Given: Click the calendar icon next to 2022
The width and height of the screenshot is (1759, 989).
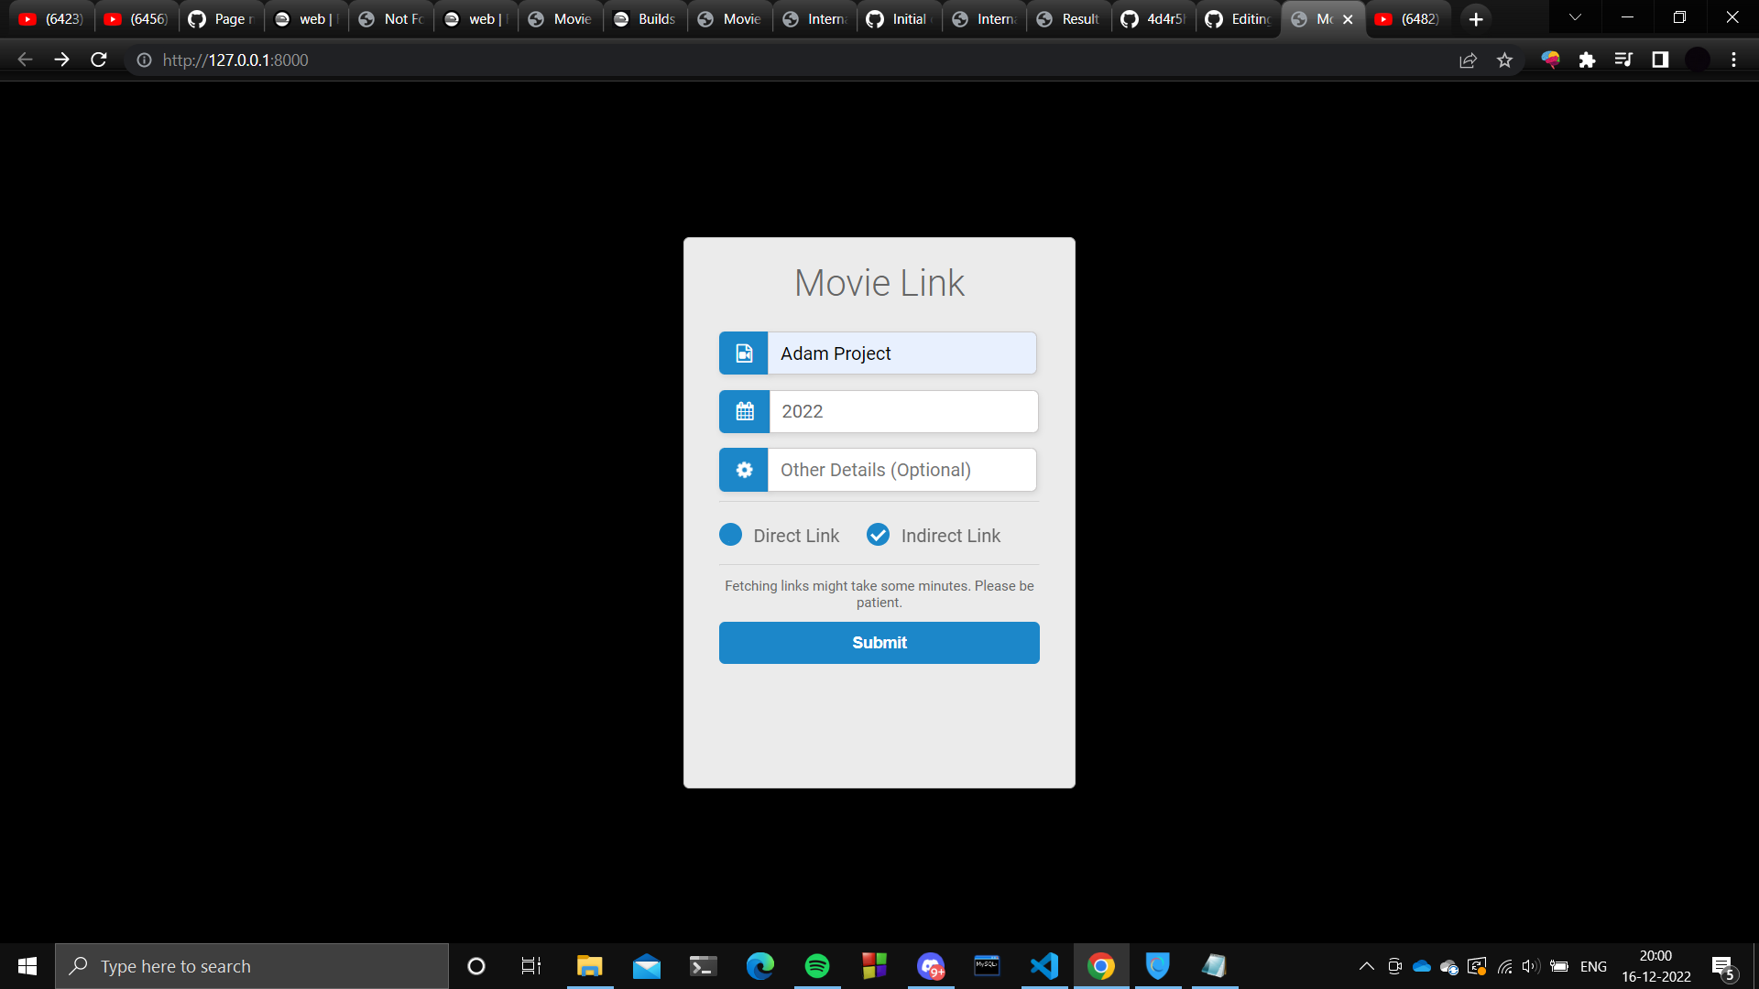Looking at the screenshot, I should tap(745, 411).
